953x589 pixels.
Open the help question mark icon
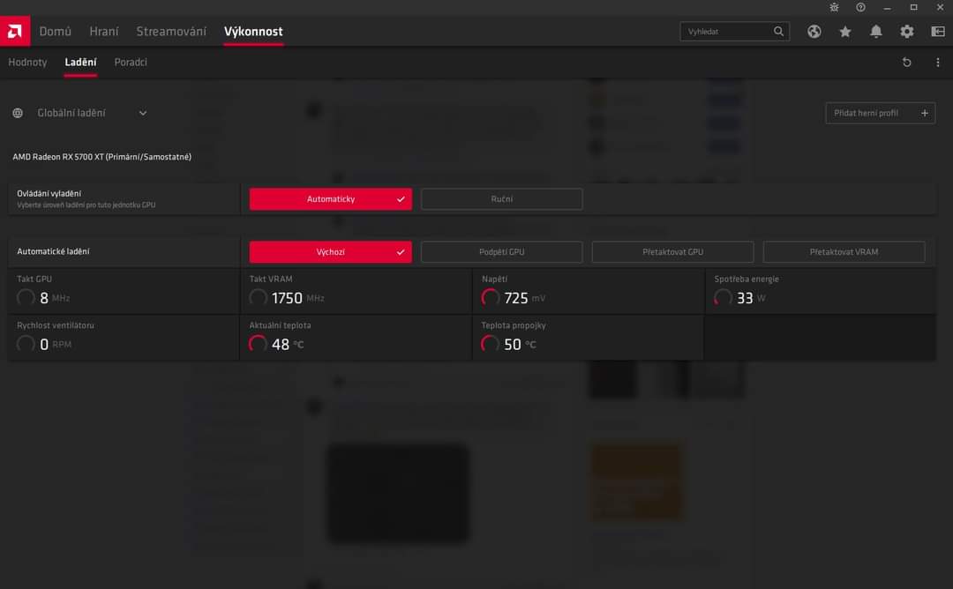point(860,7)
